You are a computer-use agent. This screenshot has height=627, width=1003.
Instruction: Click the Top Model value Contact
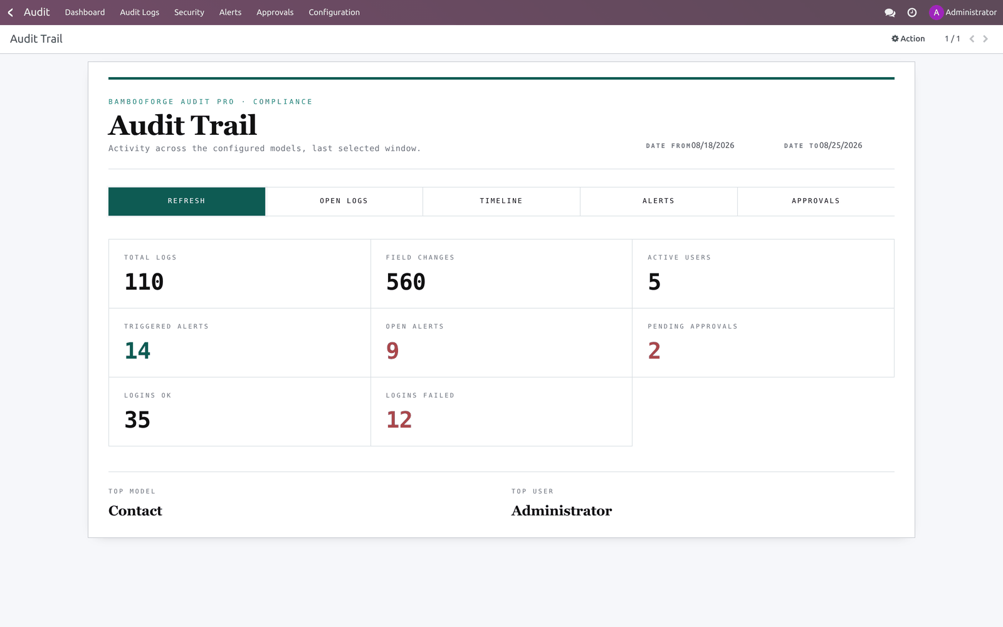135,511
